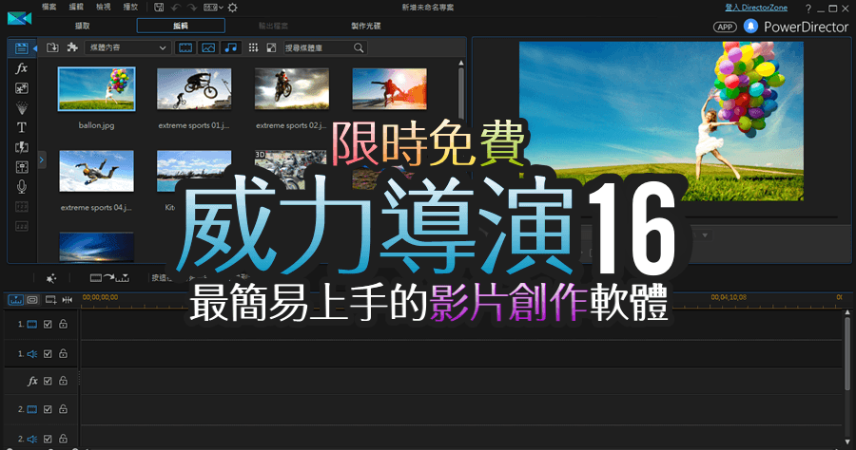Open the aspect ratio dropdown

(x=213, y=8)
